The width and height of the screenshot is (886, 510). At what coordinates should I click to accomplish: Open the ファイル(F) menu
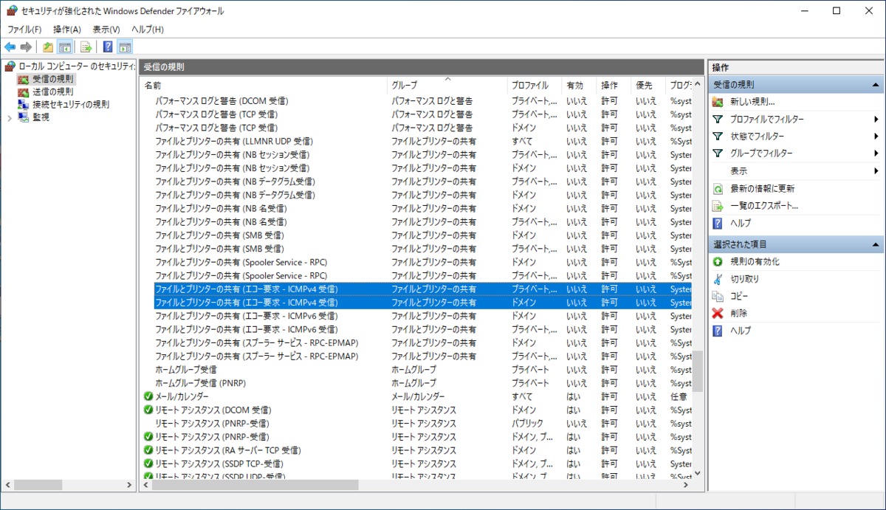(x=24, y=29)
